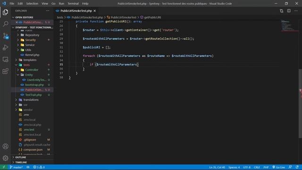Open the Explorer view in activity bar
Viewport: 302px width, 170px height.
tap(5, 12)
